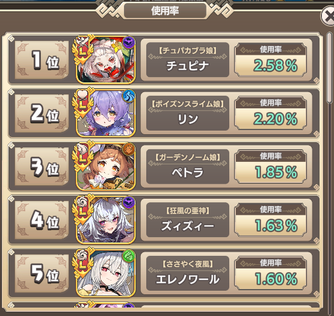Click the earth element icon on ペトラ
This screenshot has height=316, width=334.
[129, 149]
